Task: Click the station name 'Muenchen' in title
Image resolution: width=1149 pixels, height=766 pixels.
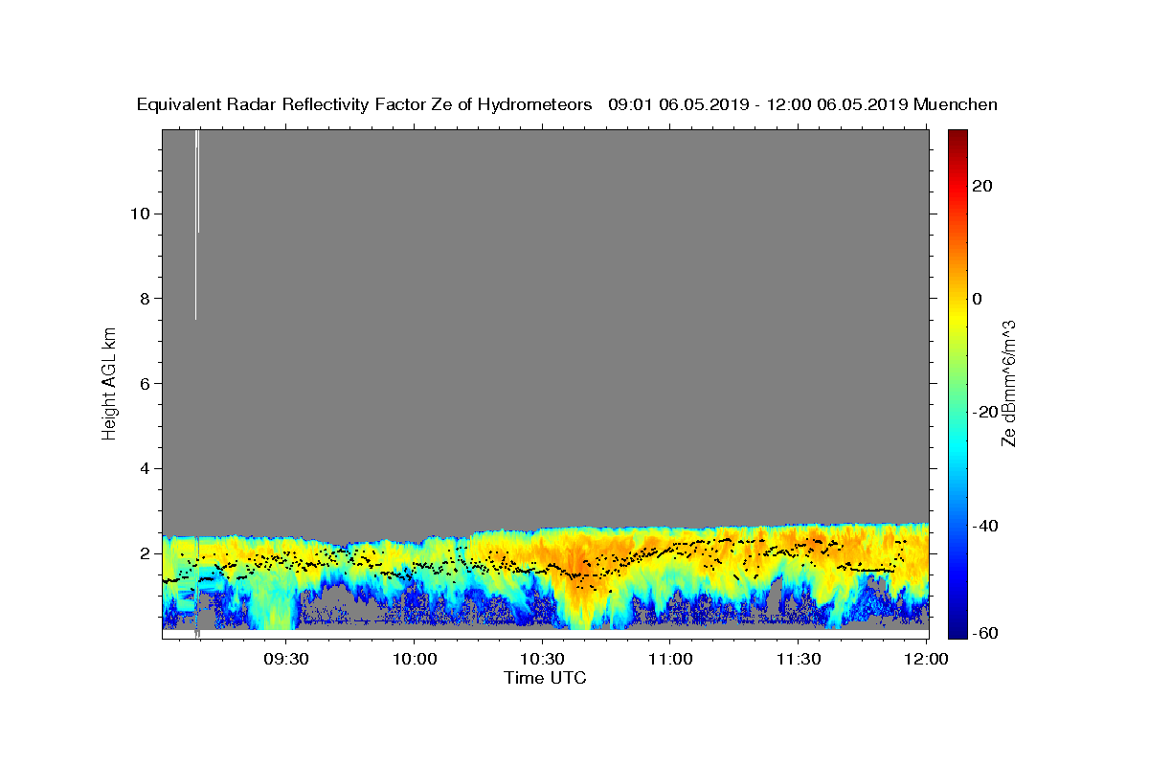Action: [956, 105]
